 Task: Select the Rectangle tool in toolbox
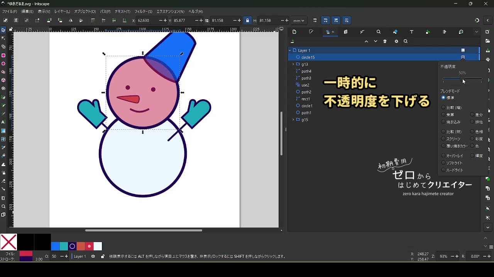[3, 55]
